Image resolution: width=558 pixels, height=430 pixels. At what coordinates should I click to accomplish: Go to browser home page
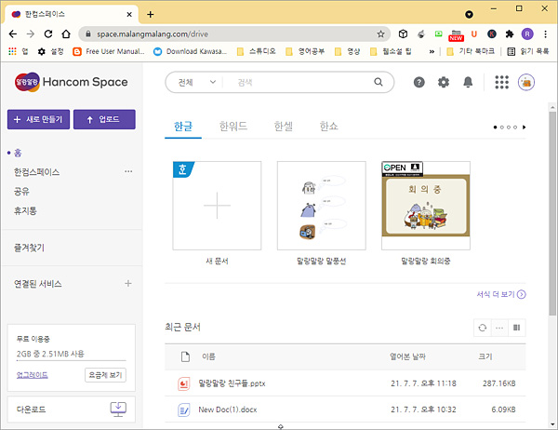(x=66, y=34)
